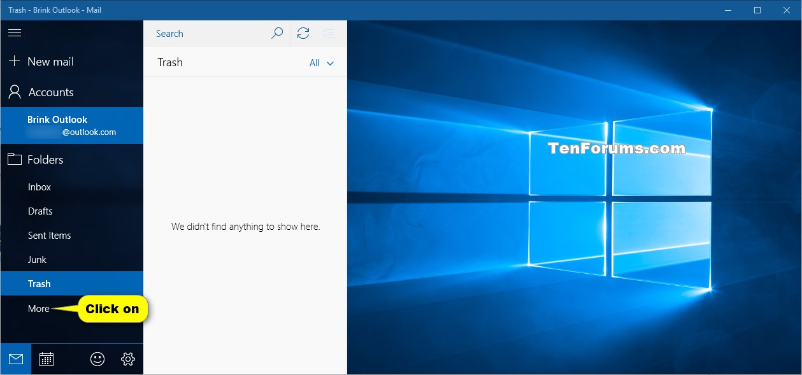Screen dimensions: 802x375
Task: Switch to Calendar app icon
Action: coord(47,359)
